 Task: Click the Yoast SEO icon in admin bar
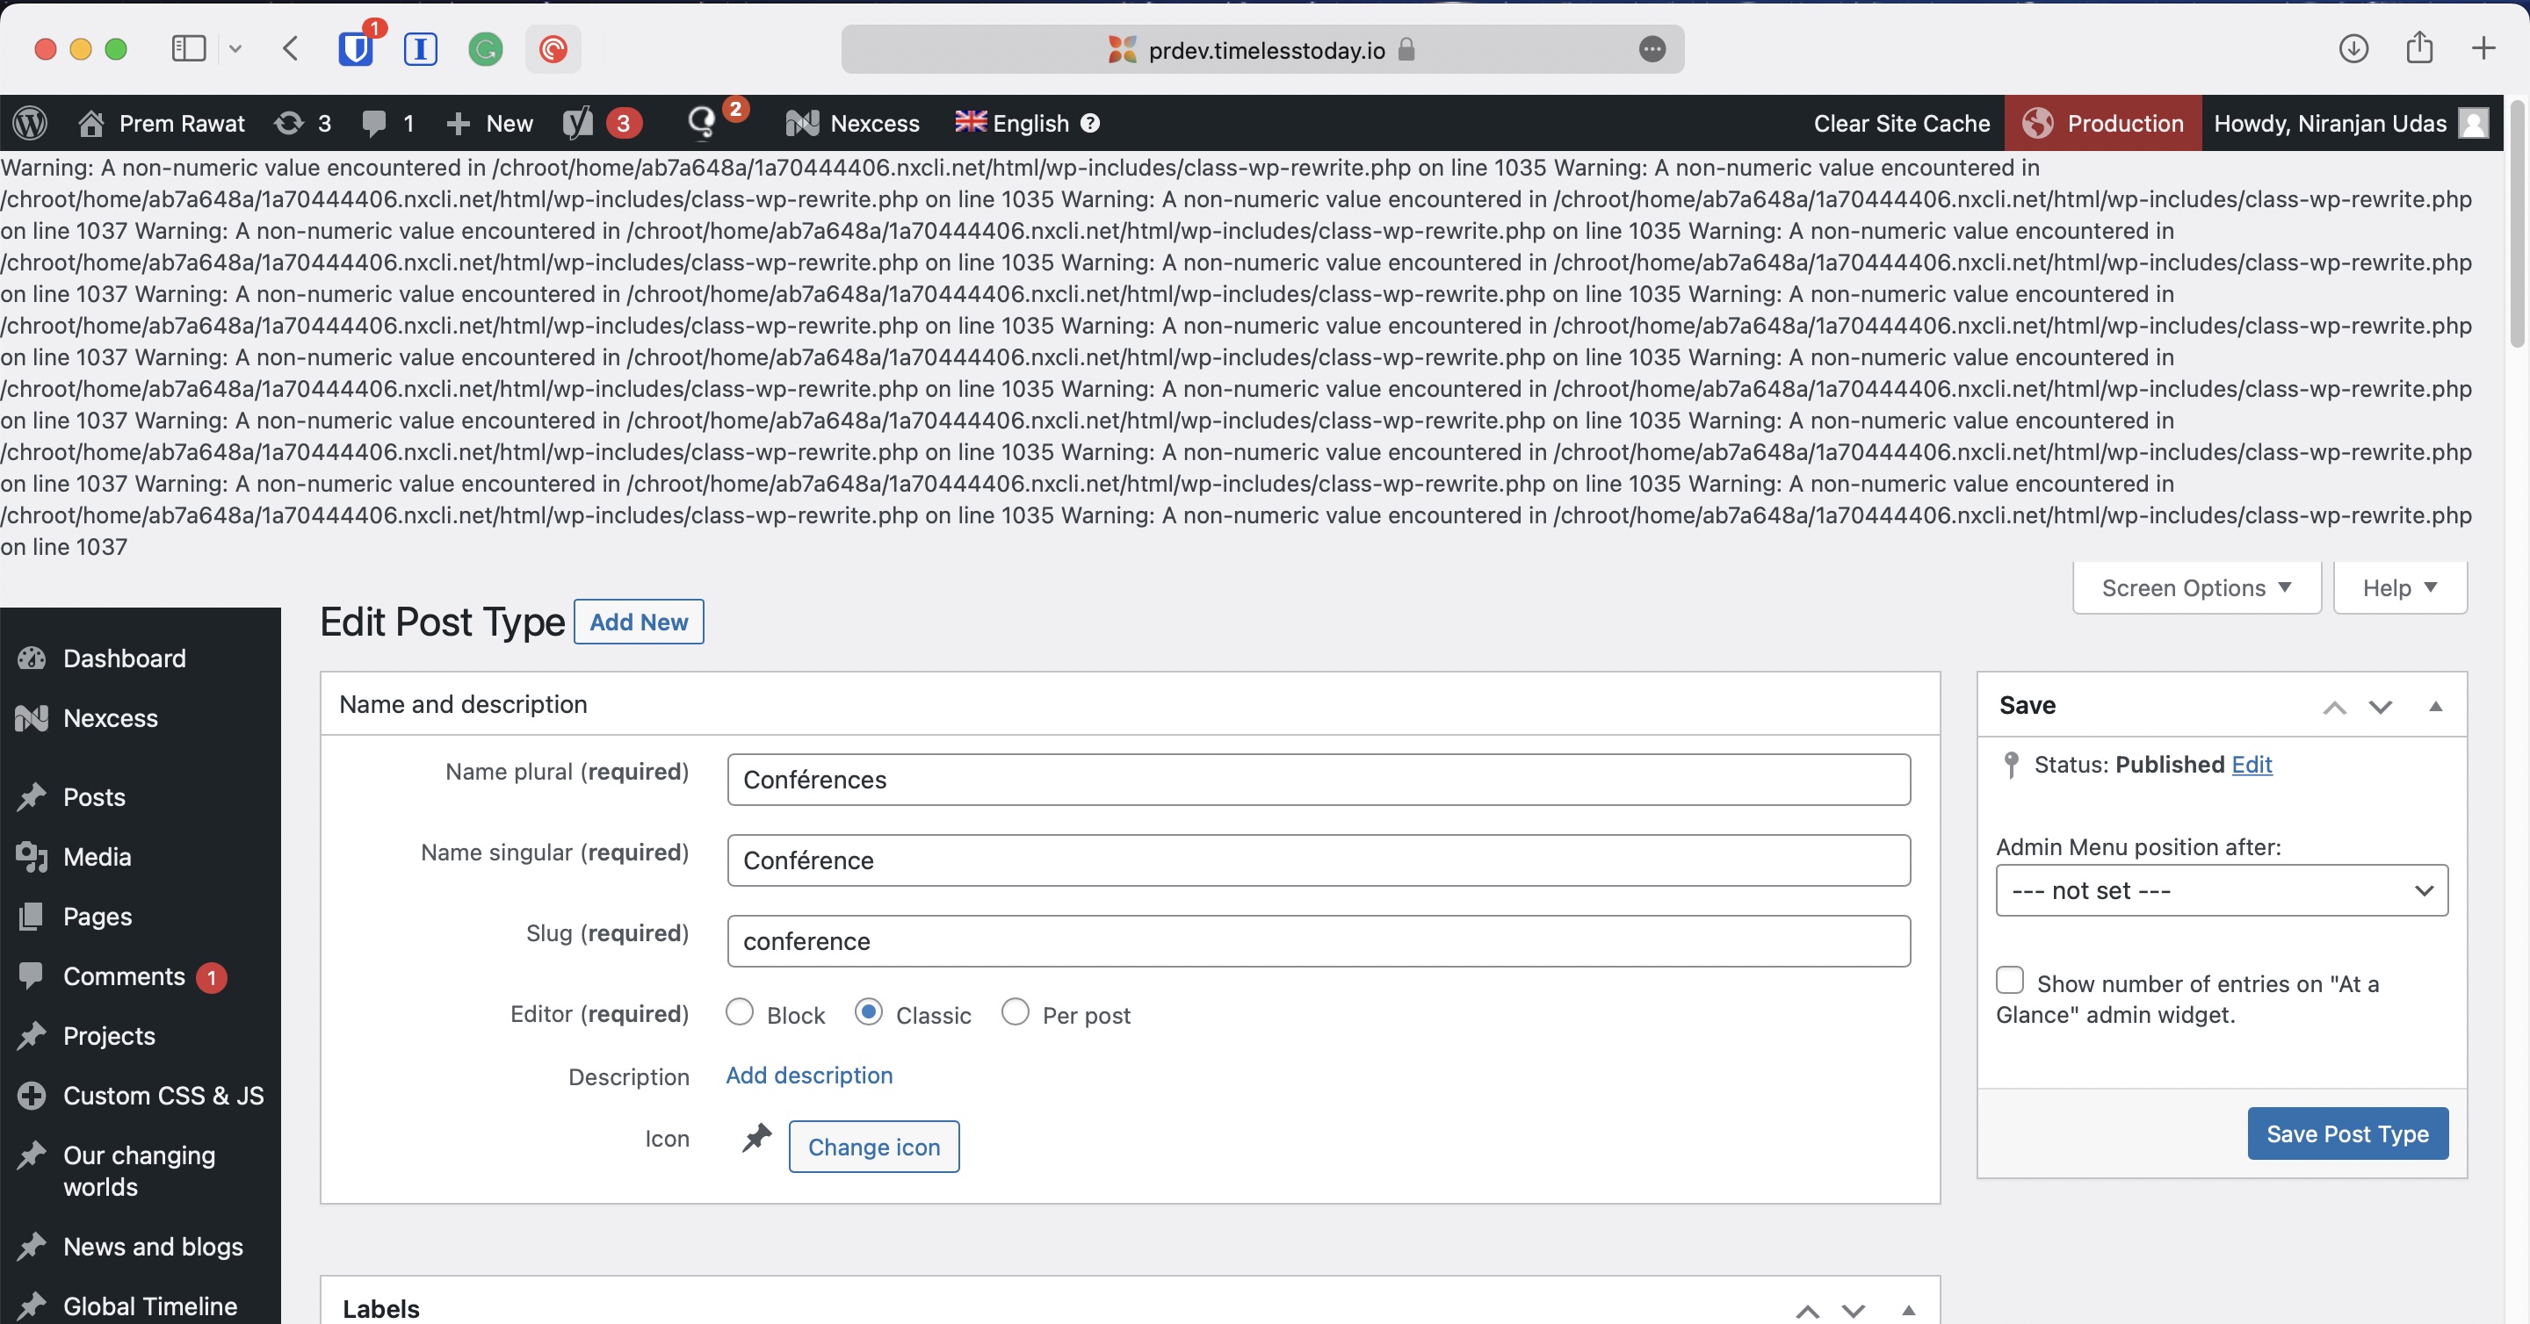(579, 123)
